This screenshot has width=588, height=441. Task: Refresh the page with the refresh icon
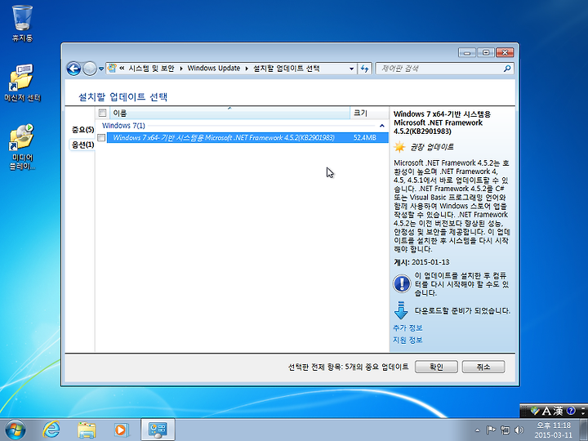(x=364, y=69)
